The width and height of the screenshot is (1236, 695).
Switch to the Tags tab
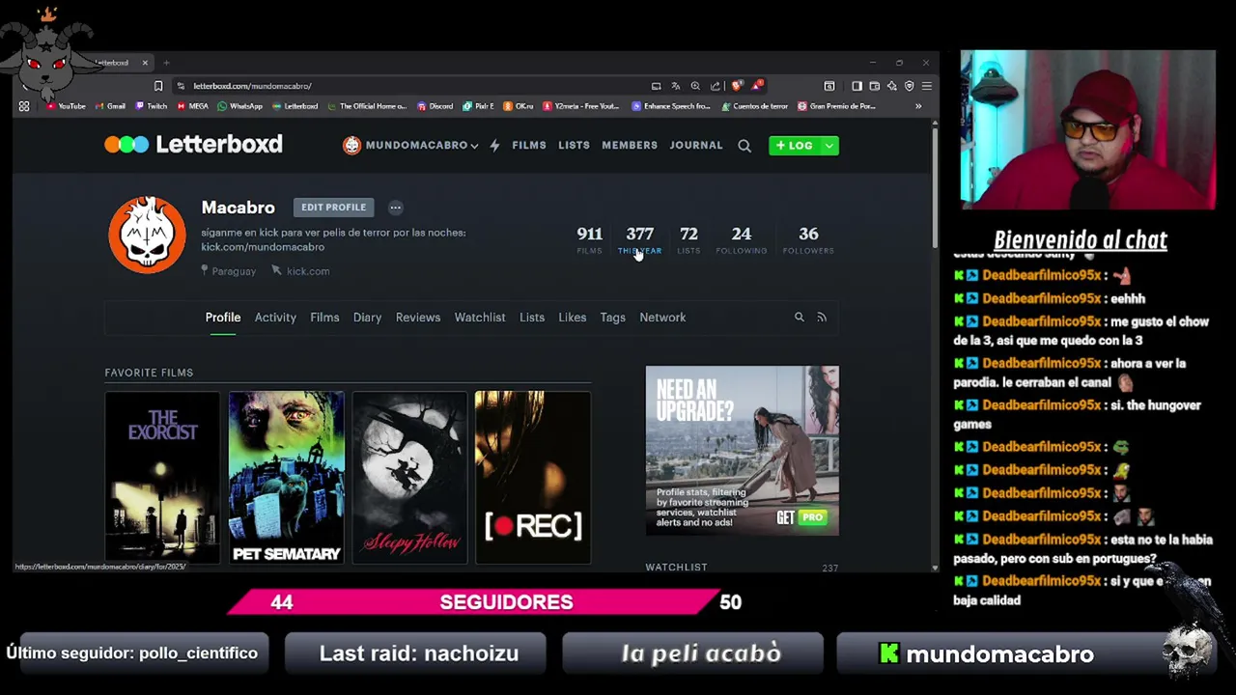pyautogui.click(x=612, y=317)
